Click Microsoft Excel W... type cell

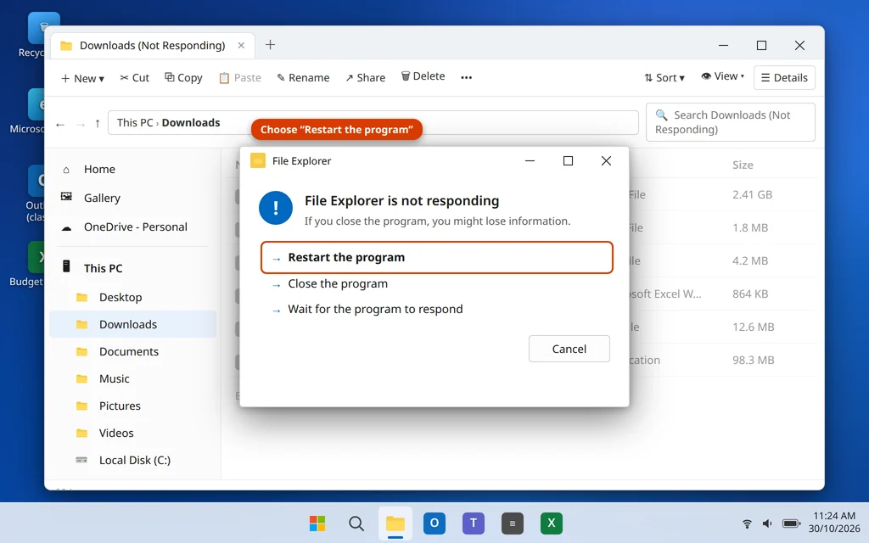(x=665, y=294)
